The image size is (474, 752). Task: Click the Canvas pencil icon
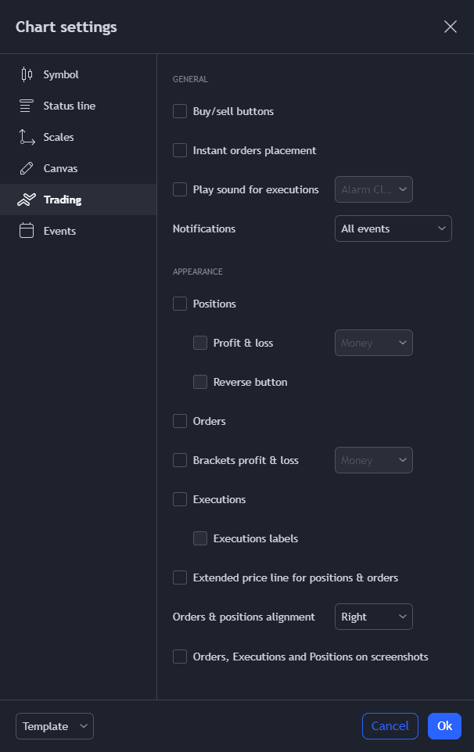coord(27,168)
